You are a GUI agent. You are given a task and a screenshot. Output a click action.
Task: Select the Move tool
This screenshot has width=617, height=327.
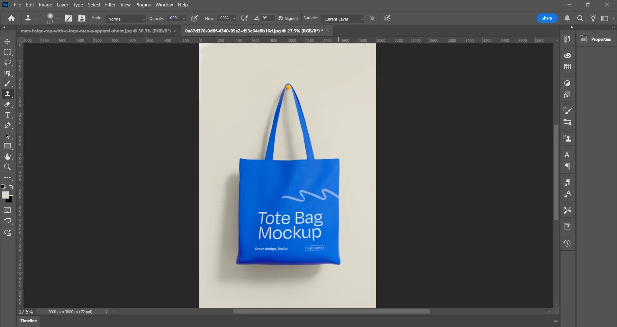7,42
